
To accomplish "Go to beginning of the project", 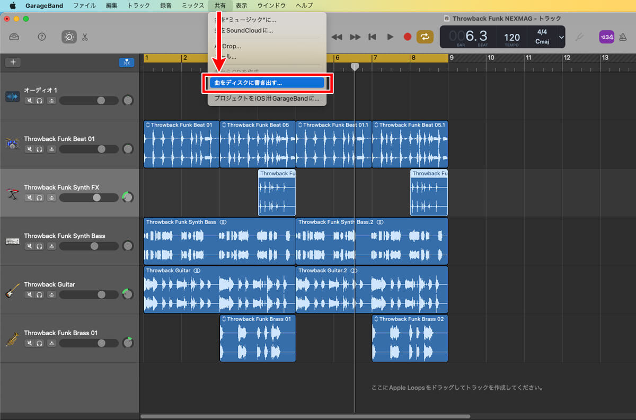I will coord(373,37).
